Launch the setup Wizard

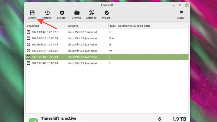(x=106, y=15)
